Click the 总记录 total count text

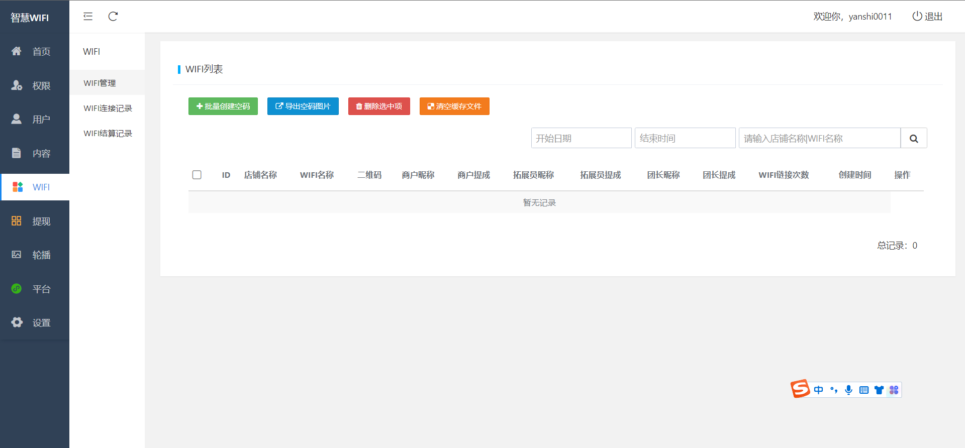pos(897,246)
